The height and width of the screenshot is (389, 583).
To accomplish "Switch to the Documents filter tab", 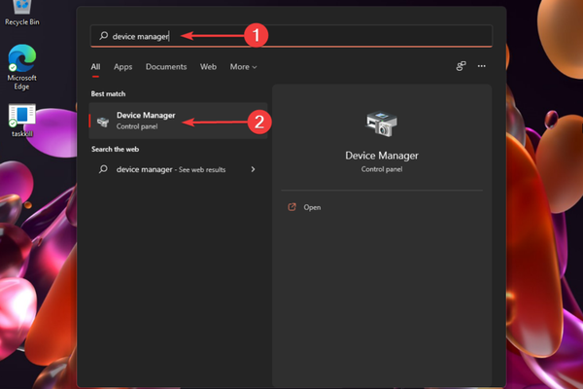I will point(166,67).
